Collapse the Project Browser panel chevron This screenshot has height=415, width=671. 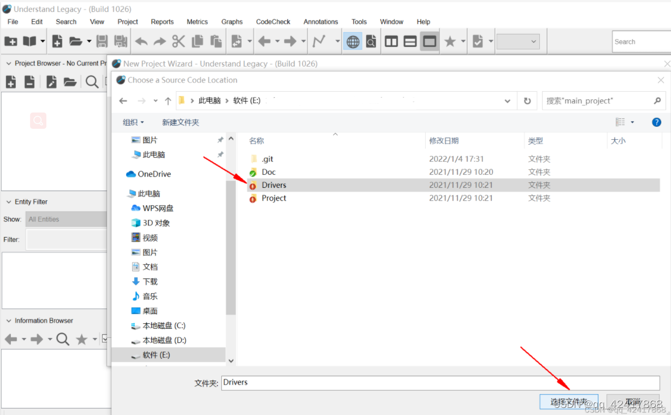point(8,63)
